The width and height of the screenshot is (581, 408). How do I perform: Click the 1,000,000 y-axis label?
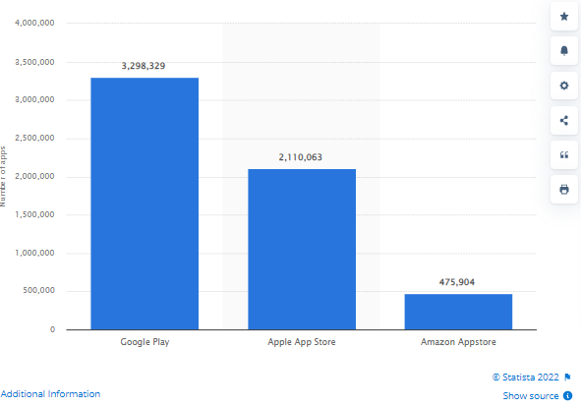coord(34,253)
